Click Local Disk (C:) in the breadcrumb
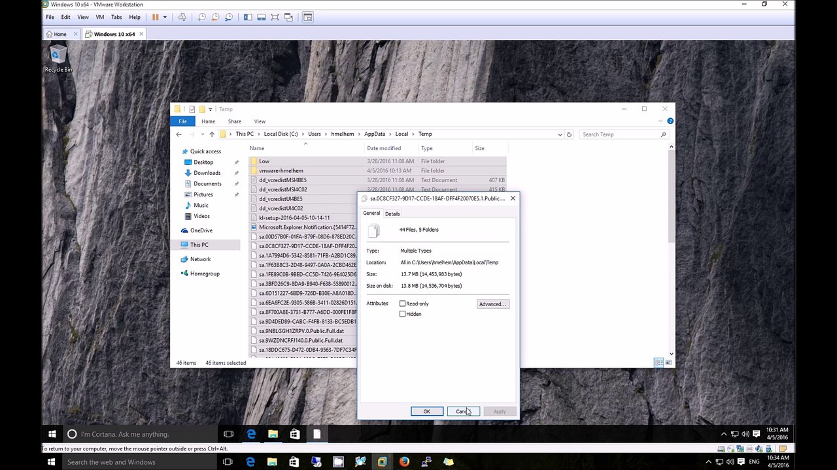The image size is (837, 470). [x=281, y=134]
